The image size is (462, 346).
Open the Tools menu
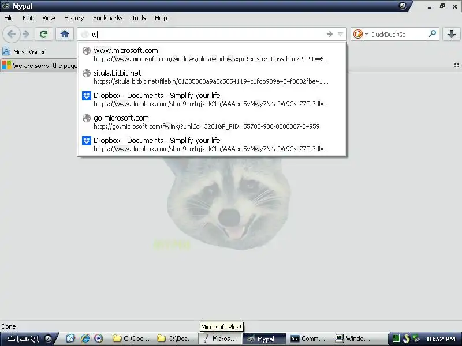coord(139,18)
